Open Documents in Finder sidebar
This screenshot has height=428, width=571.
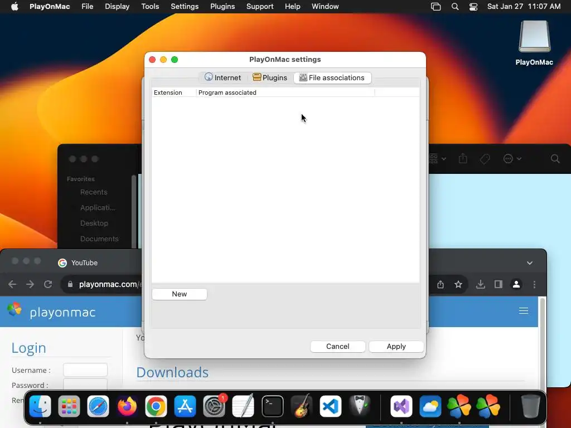click(x=99, y=239)
